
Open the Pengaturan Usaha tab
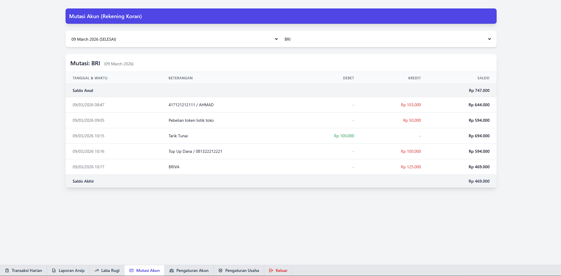(x=242, y=270)
